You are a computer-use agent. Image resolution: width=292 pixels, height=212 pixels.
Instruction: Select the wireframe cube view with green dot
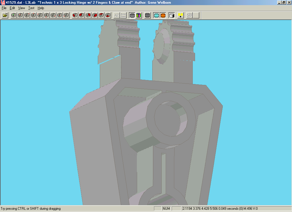(x=14, y=15)
